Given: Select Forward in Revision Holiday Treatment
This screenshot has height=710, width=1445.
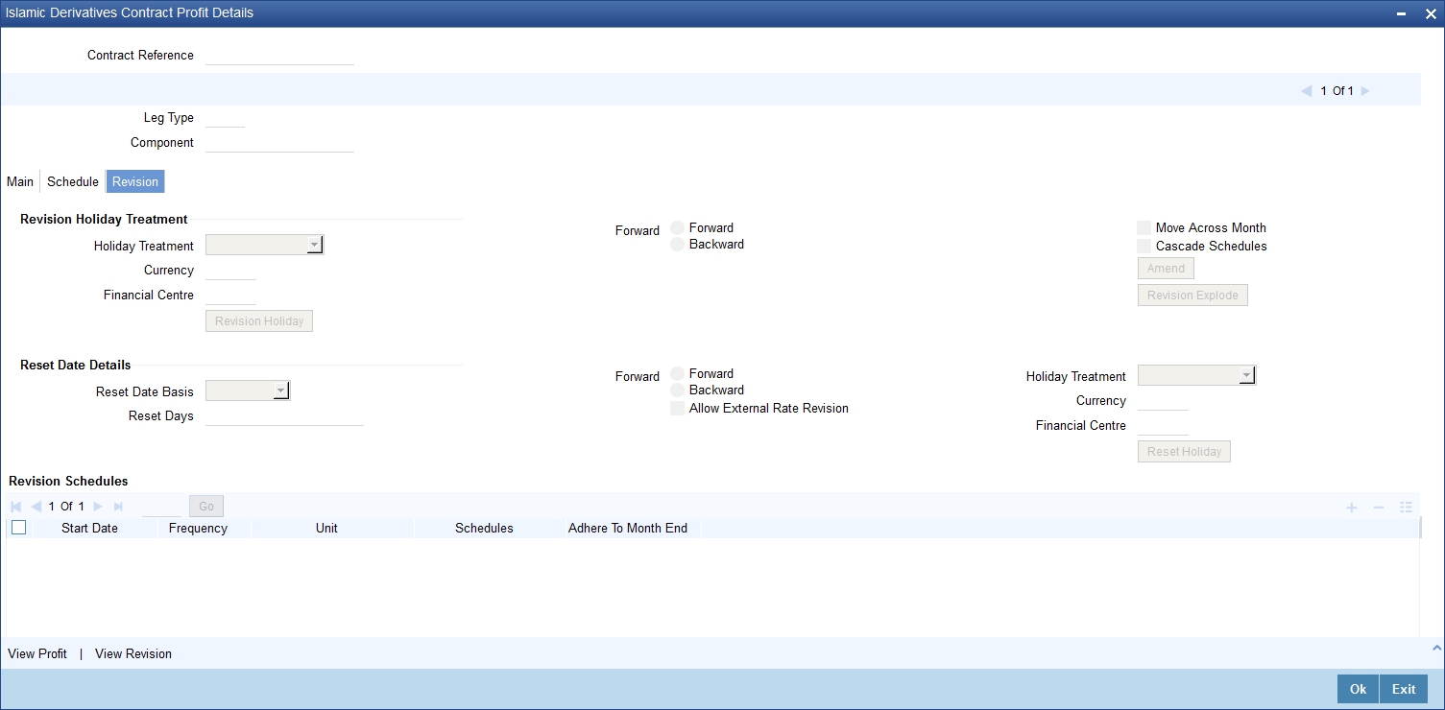Looking at the screenshot, I should coord(678,228).
